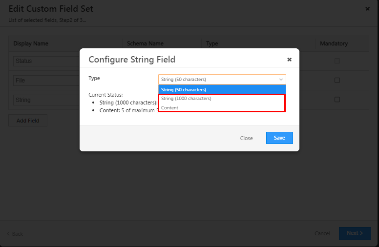Go Back to the previous step

pyautogui.click(x=15, y=234)
